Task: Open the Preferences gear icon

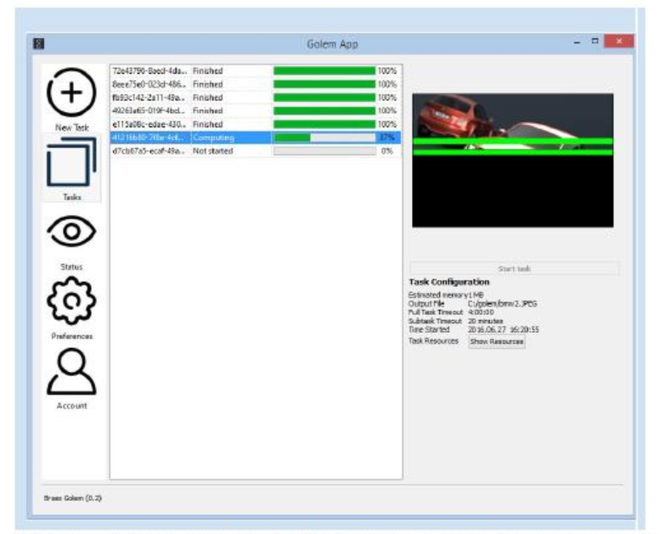Action: (x=71, y=301)
